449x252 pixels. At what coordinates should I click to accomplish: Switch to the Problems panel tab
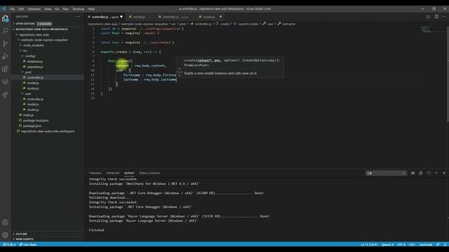pyautogui.click(x=113, y=173)
